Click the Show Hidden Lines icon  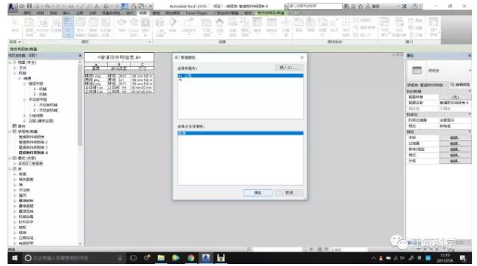(80, 27)
